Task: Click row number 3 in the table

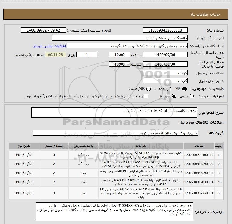Action: (x=219, y=173)
